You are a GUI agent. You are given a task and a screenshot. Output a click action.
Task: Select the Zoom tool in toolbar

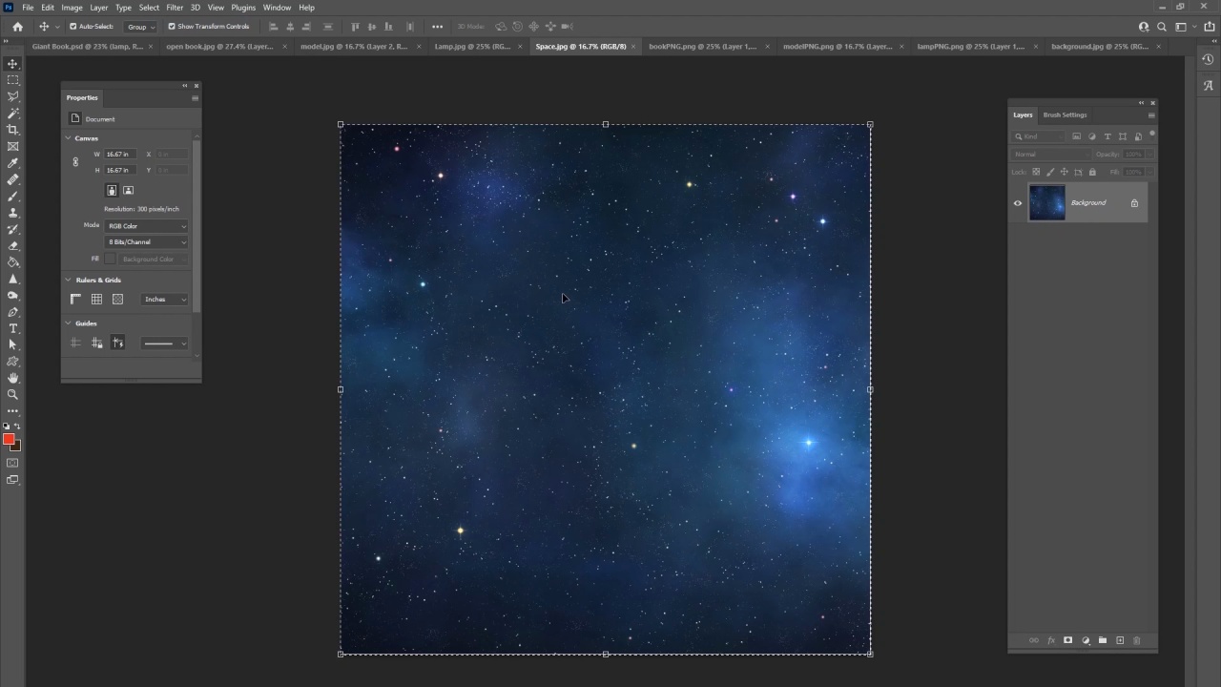coord(12,394)
